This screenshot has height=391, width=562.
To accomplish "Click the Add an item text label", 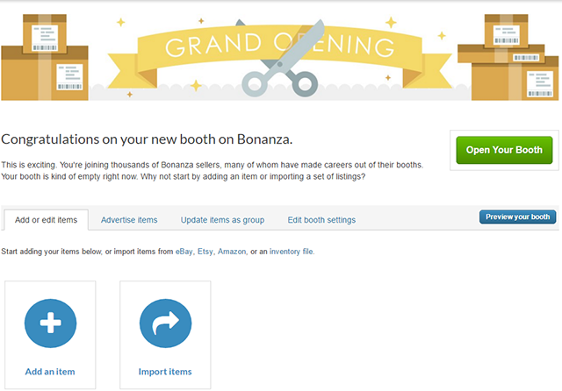I will coord(50,372).
